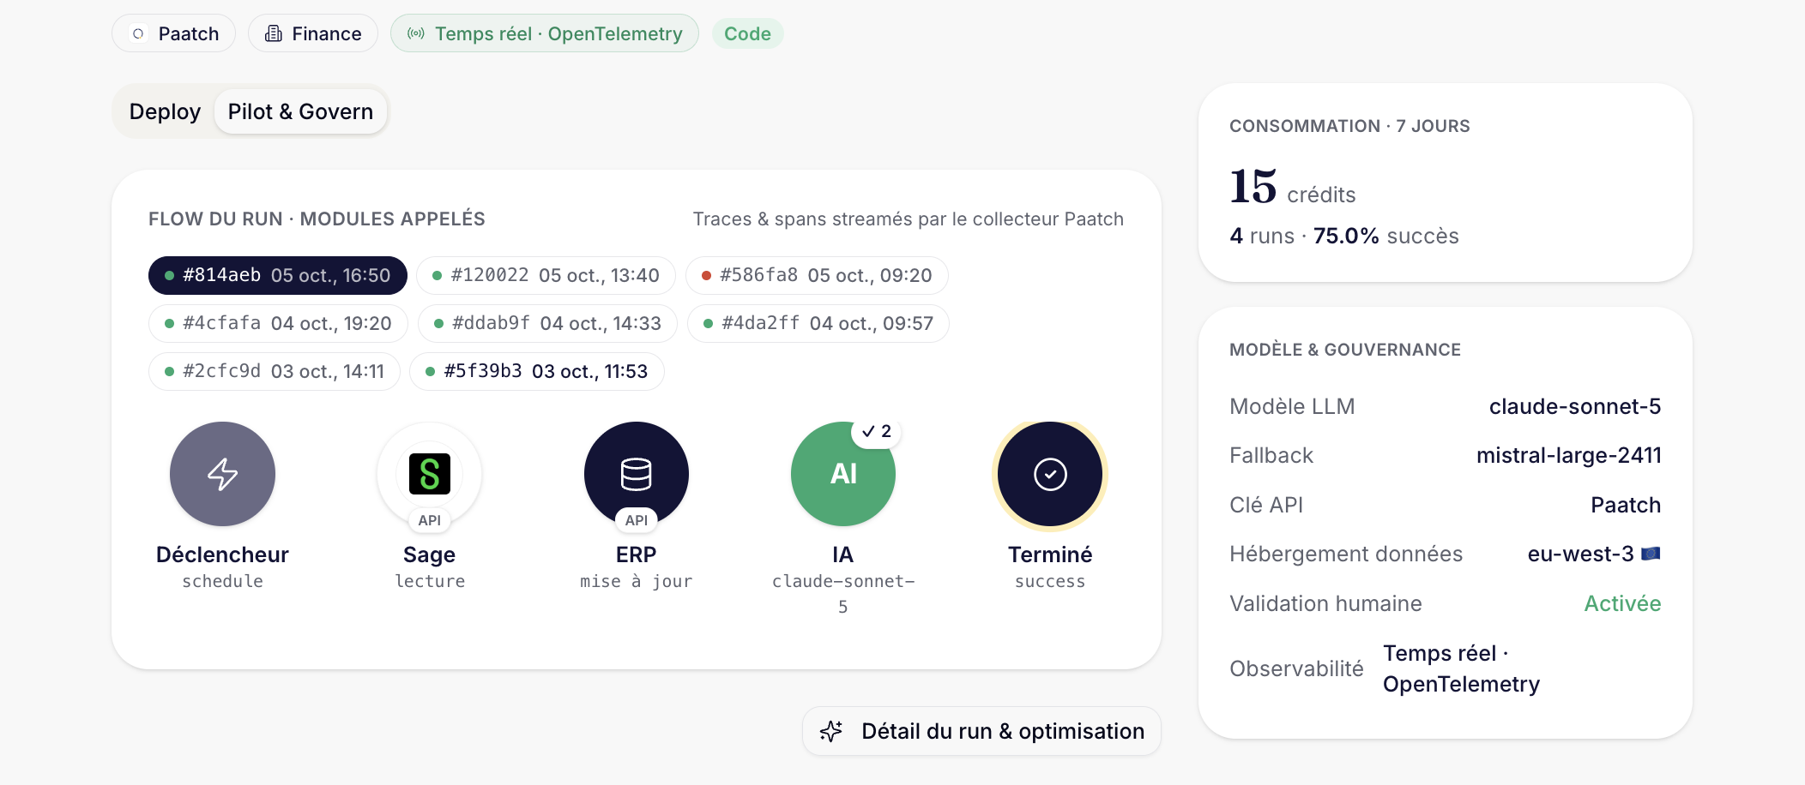
Task: Select the ERP database node icon
Action: pyautogui.click(x=637, y=474)
